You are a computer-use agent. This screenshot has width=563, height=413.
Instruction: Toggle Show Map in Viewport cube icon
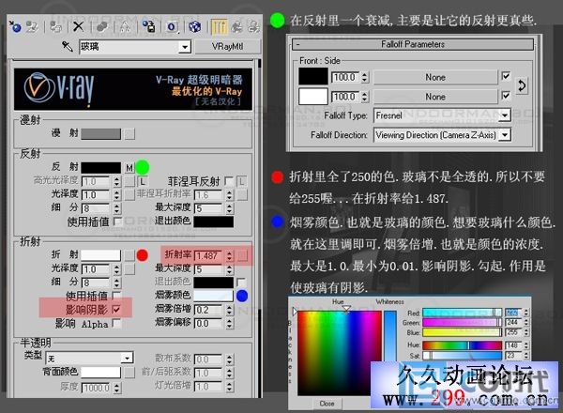[x=194, y=26]
